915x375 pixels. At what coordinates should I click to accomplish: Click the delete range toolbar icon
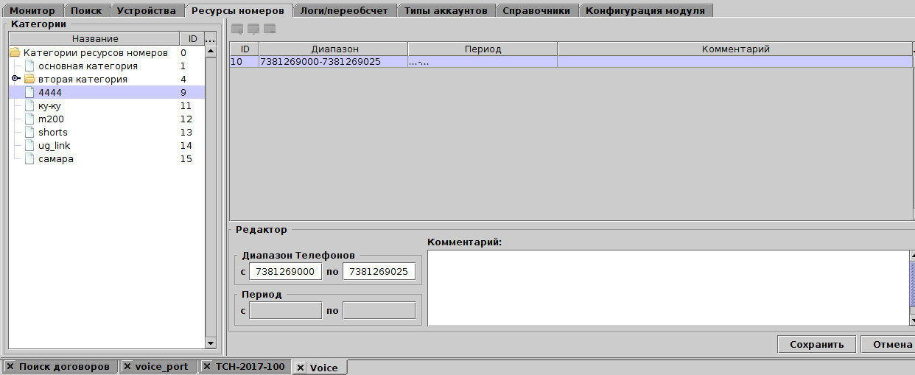(x=270, y=29)
